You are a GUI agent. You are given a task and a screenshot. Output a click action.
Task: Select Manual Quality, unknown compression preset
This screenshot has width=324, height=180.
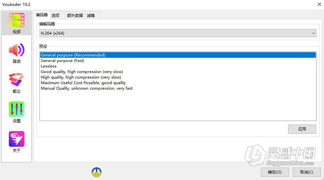coord(178,88)
